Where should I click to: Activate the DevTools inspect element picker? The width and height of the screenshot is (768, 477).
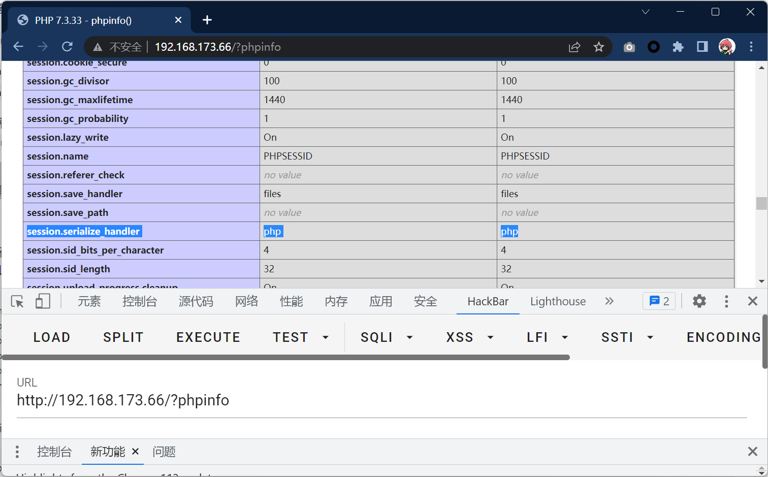[17, 301]
